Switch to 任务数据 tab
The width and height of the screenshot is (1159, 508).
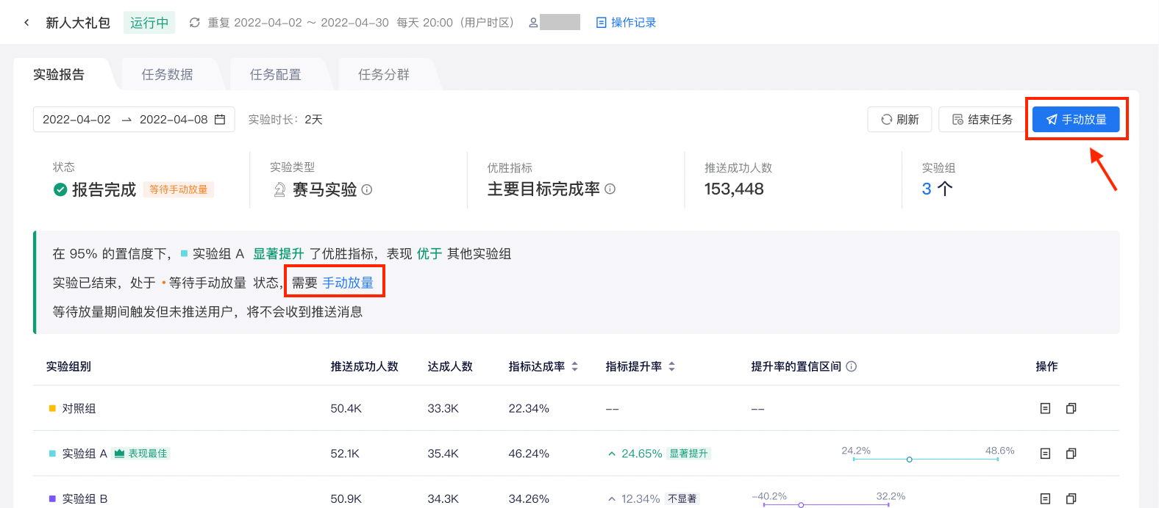(x=167, y=74)
